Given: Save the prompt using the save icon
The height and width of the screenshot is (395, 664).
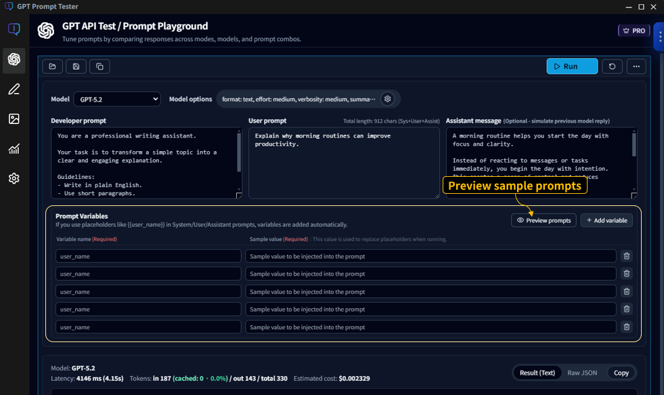Looking at the screenshot, I should pyautogui.click(x=76, y=66).
